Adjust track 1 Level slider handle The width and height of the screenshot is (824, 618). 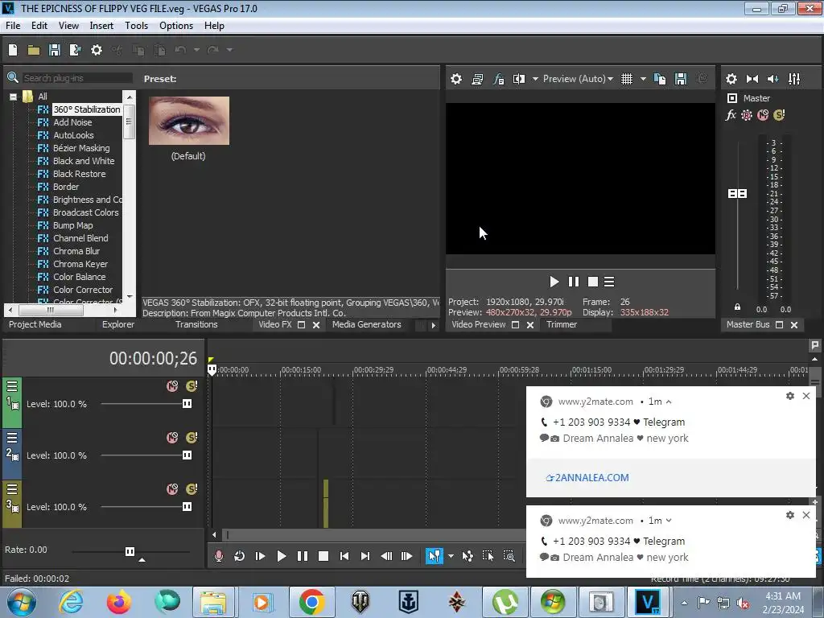tap(187, 404)
